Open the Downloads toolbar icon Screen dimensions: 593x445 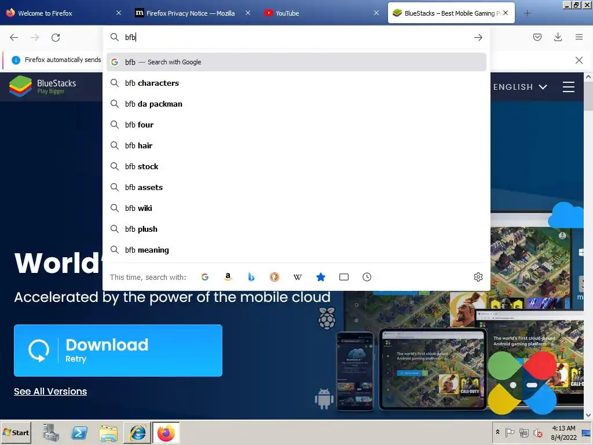click(558, 37)
